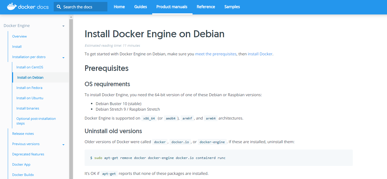
Task: Click the search magnifier icon
Action: pyautogui.click(x=59, y=7)
